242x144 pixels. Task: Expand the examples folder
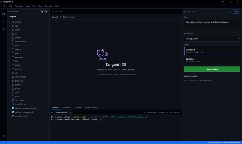pos(10,57)
